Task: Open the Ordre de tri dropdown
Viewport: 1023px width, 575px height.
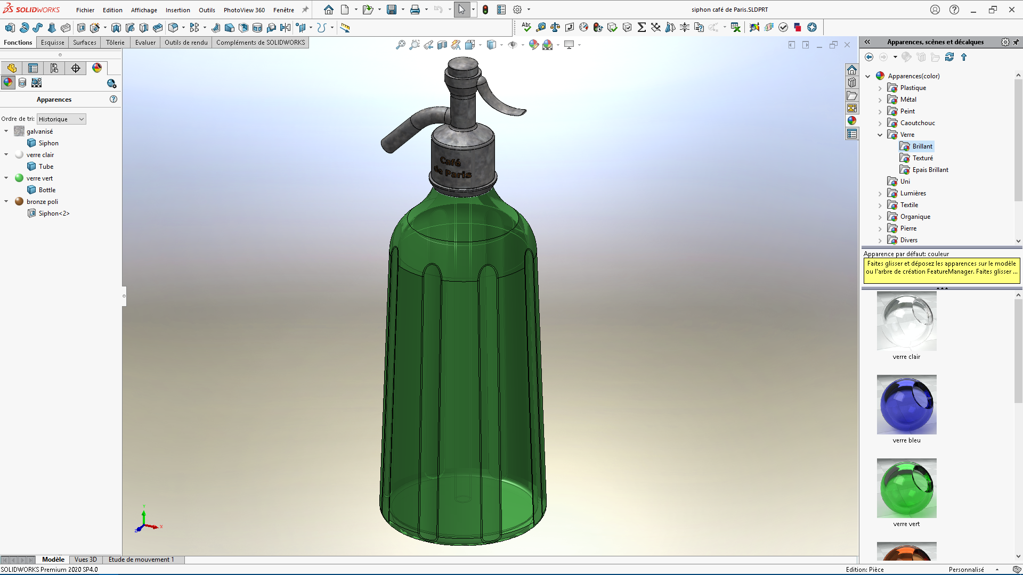Action: coord(61,119)
